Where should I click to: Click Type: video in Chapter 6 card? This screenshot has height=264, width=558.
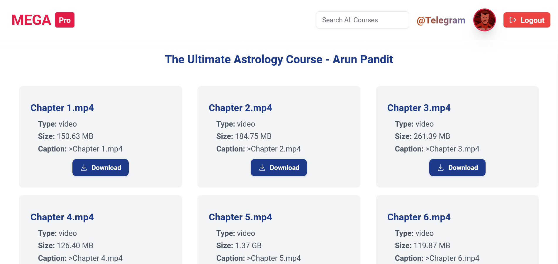pos(414,233)
